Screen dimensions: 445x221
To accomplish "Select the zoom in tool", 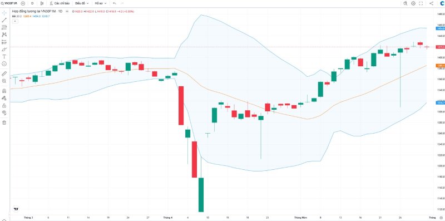I will coord(4,81).
